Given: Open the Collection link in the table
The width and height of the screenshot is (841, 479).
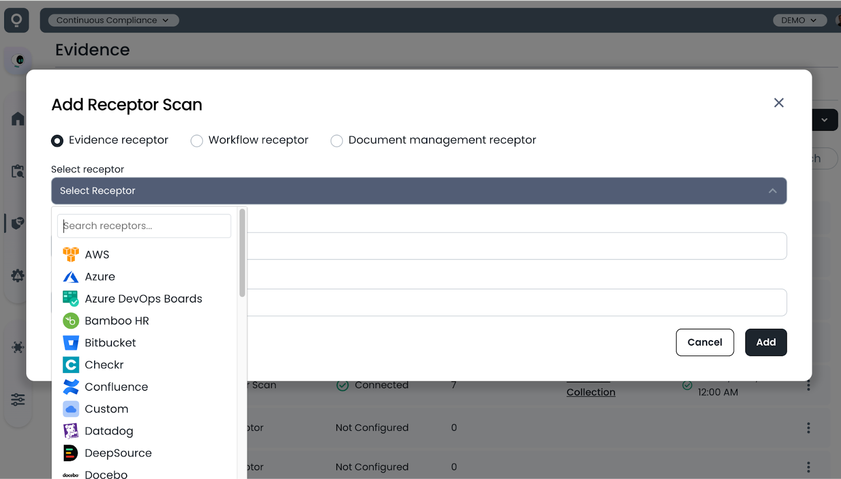Looking at the screenshot, I should tap(591, 392).
